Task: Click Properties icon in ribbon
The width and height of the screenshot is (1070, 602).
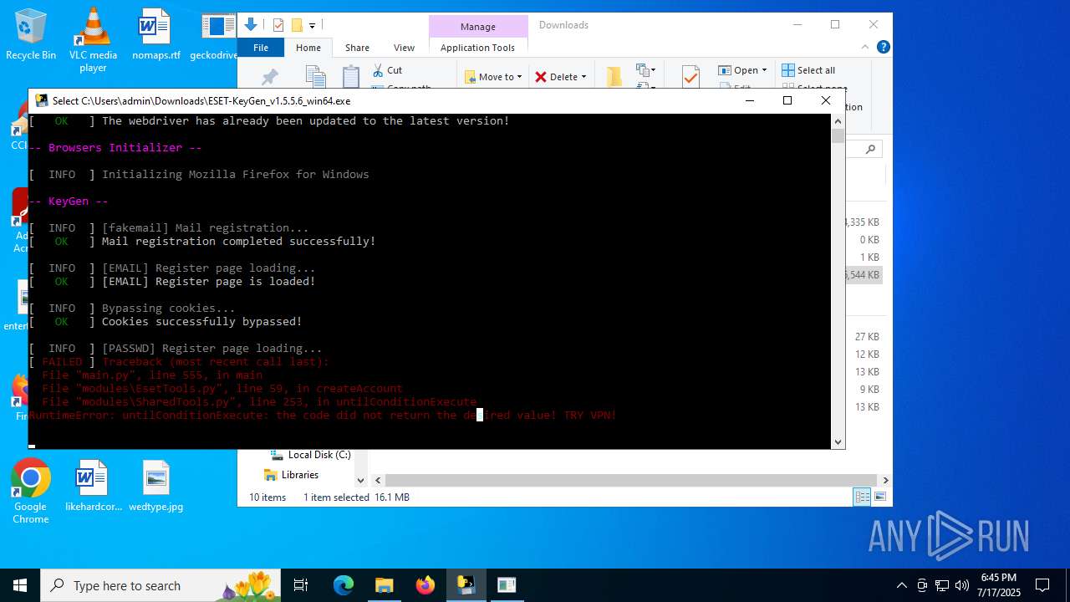Action: pyautogui.click(x=690, y=76)
